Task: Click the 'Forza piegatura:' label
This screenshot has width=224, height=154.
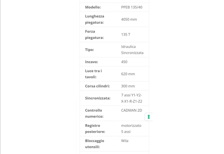Action: 94,34
